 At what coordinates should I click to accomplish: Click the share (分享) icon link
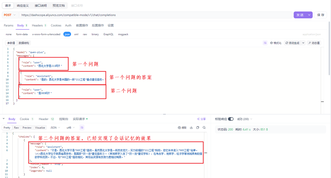coord(201,119)
